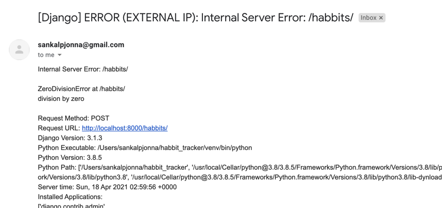This screenshot has width=442, height=208.
Task: Click the Python Executable path line
Action: 145,147
